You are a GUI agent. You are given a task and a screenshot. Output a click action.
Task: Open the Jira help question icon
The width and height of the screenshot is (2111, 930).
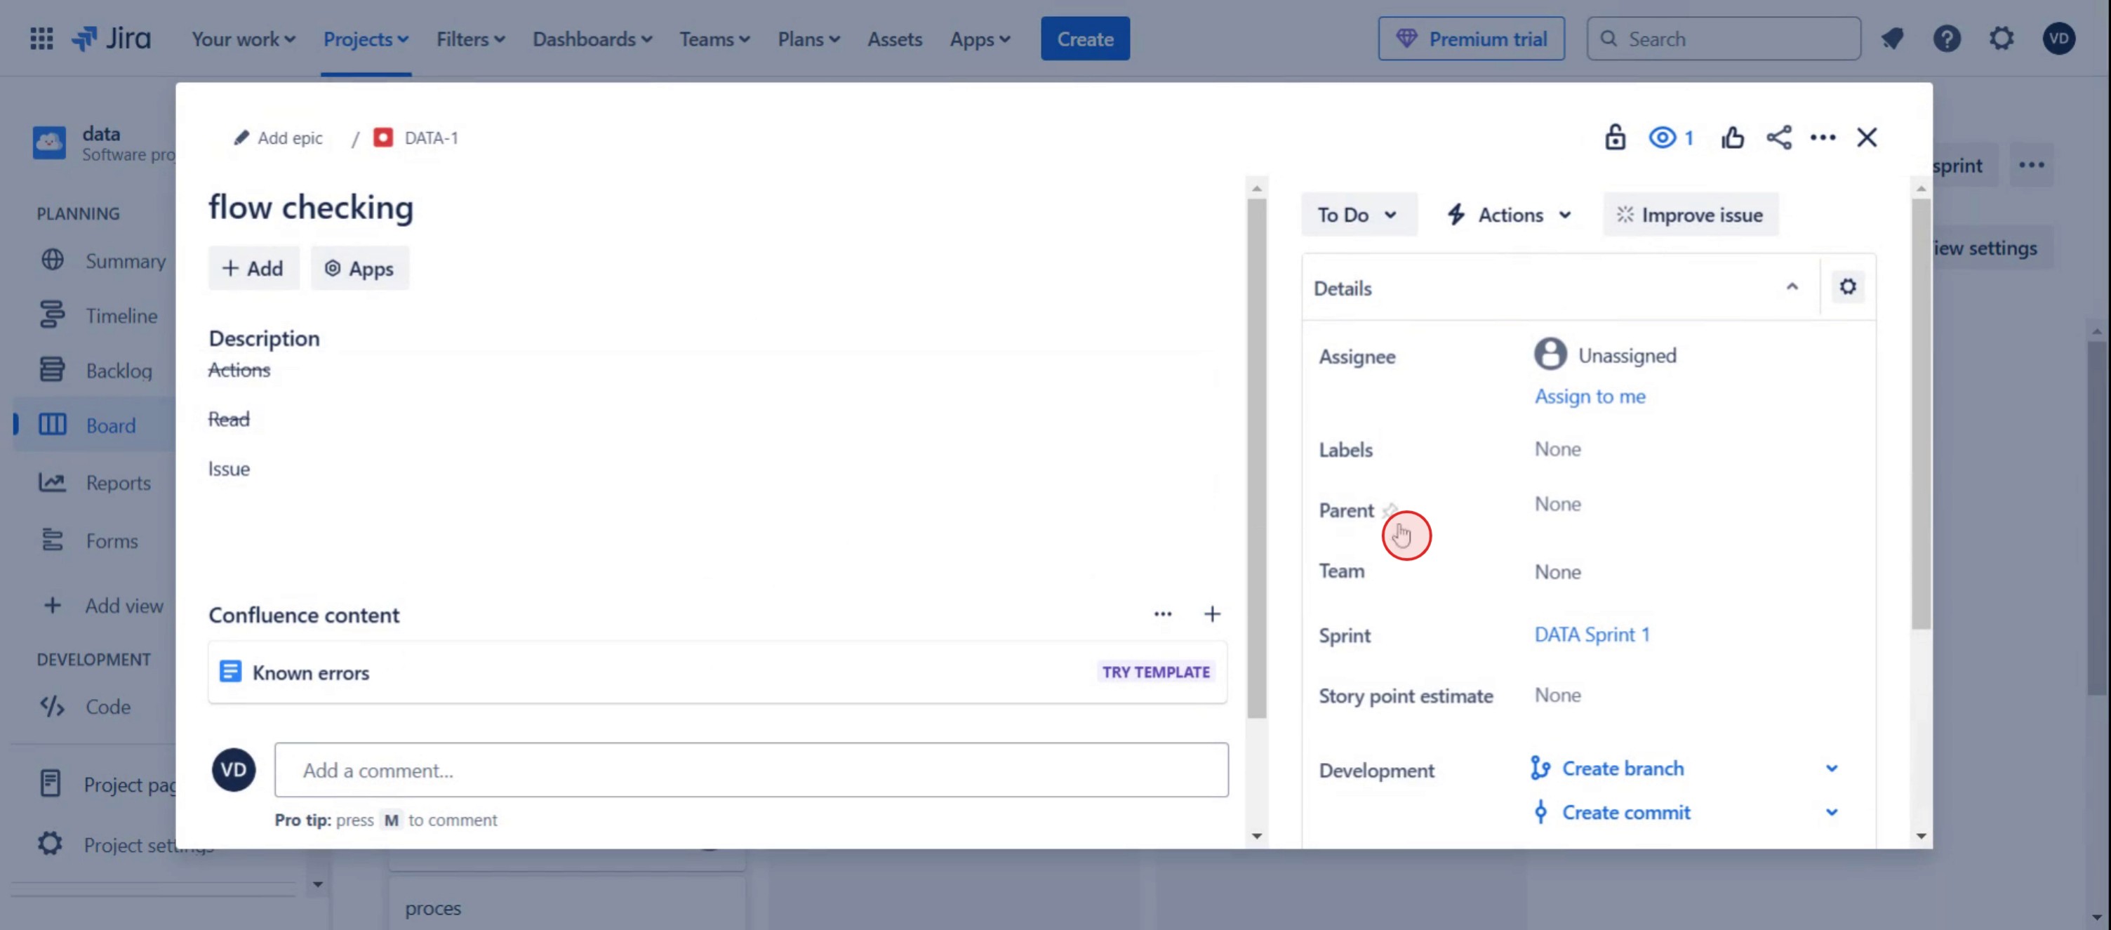tap(1946, 39)
